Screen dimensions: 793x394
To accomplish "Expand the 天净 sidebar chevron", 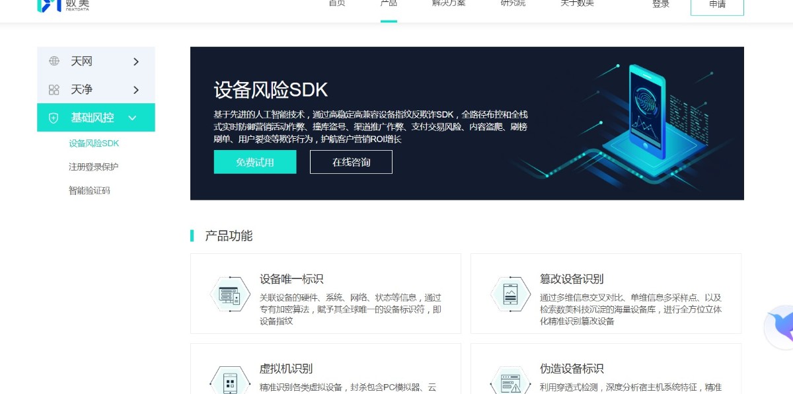I will pyautogui.click(x=136, y=90).
